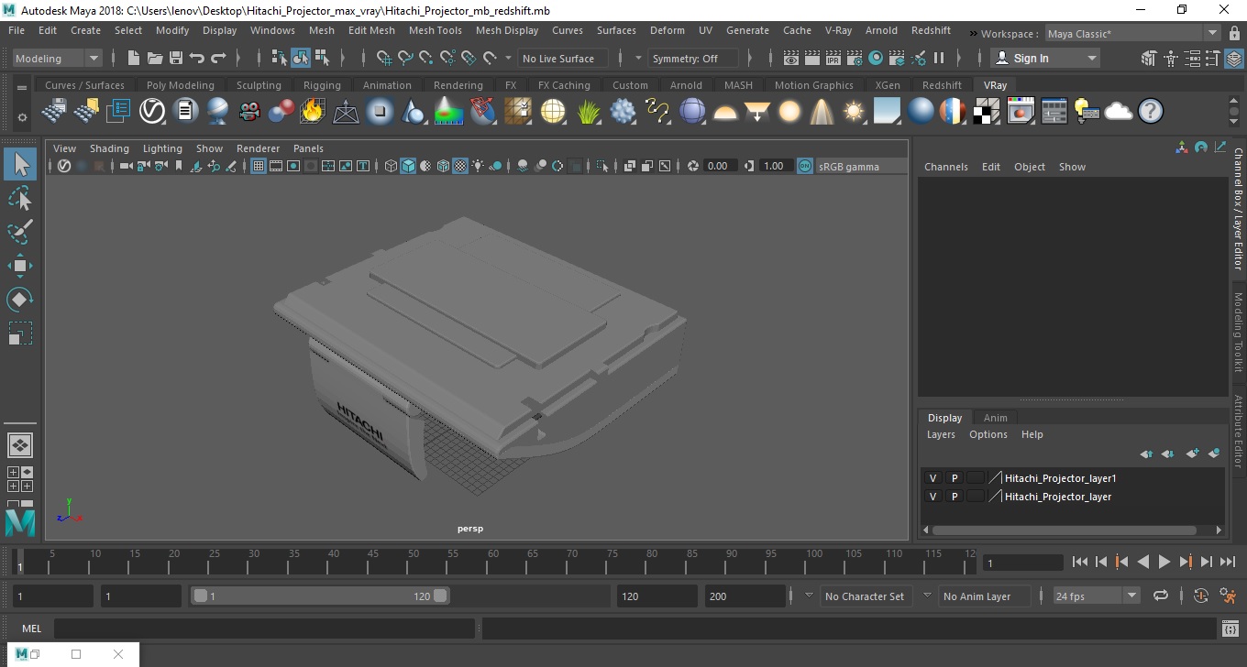Switch to the Rigging shelf tab
Image resolution: width=1247 pixels, height=667 pixels.
point(322,85)
